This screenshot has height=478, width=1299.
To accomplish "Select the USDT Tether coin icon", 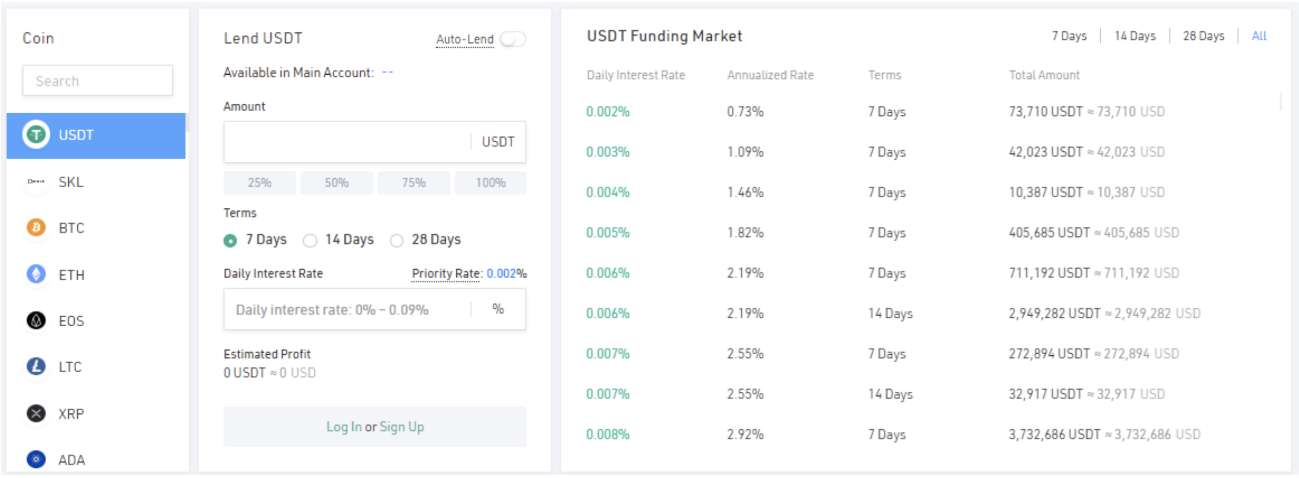I will tap(36, 135).
